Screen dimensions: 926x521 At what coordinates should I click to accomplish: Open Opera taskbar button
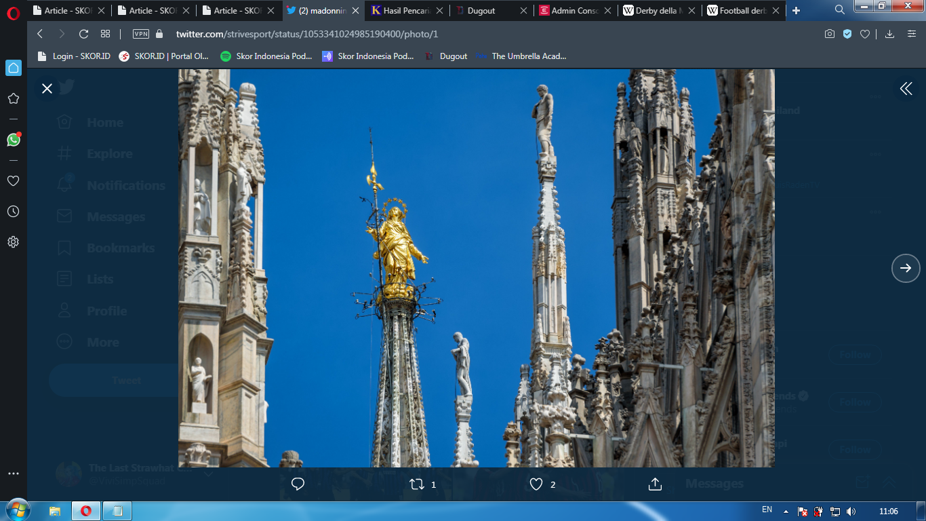(x=86, y=511)
